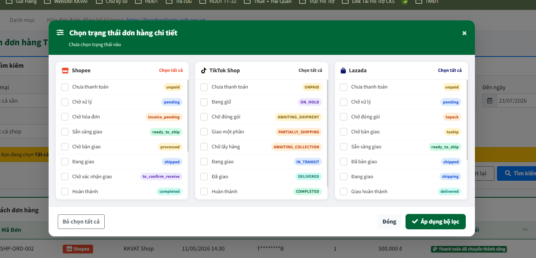
Task: Click the TikTok ON_HOLD tag
Action: point(310,102)
